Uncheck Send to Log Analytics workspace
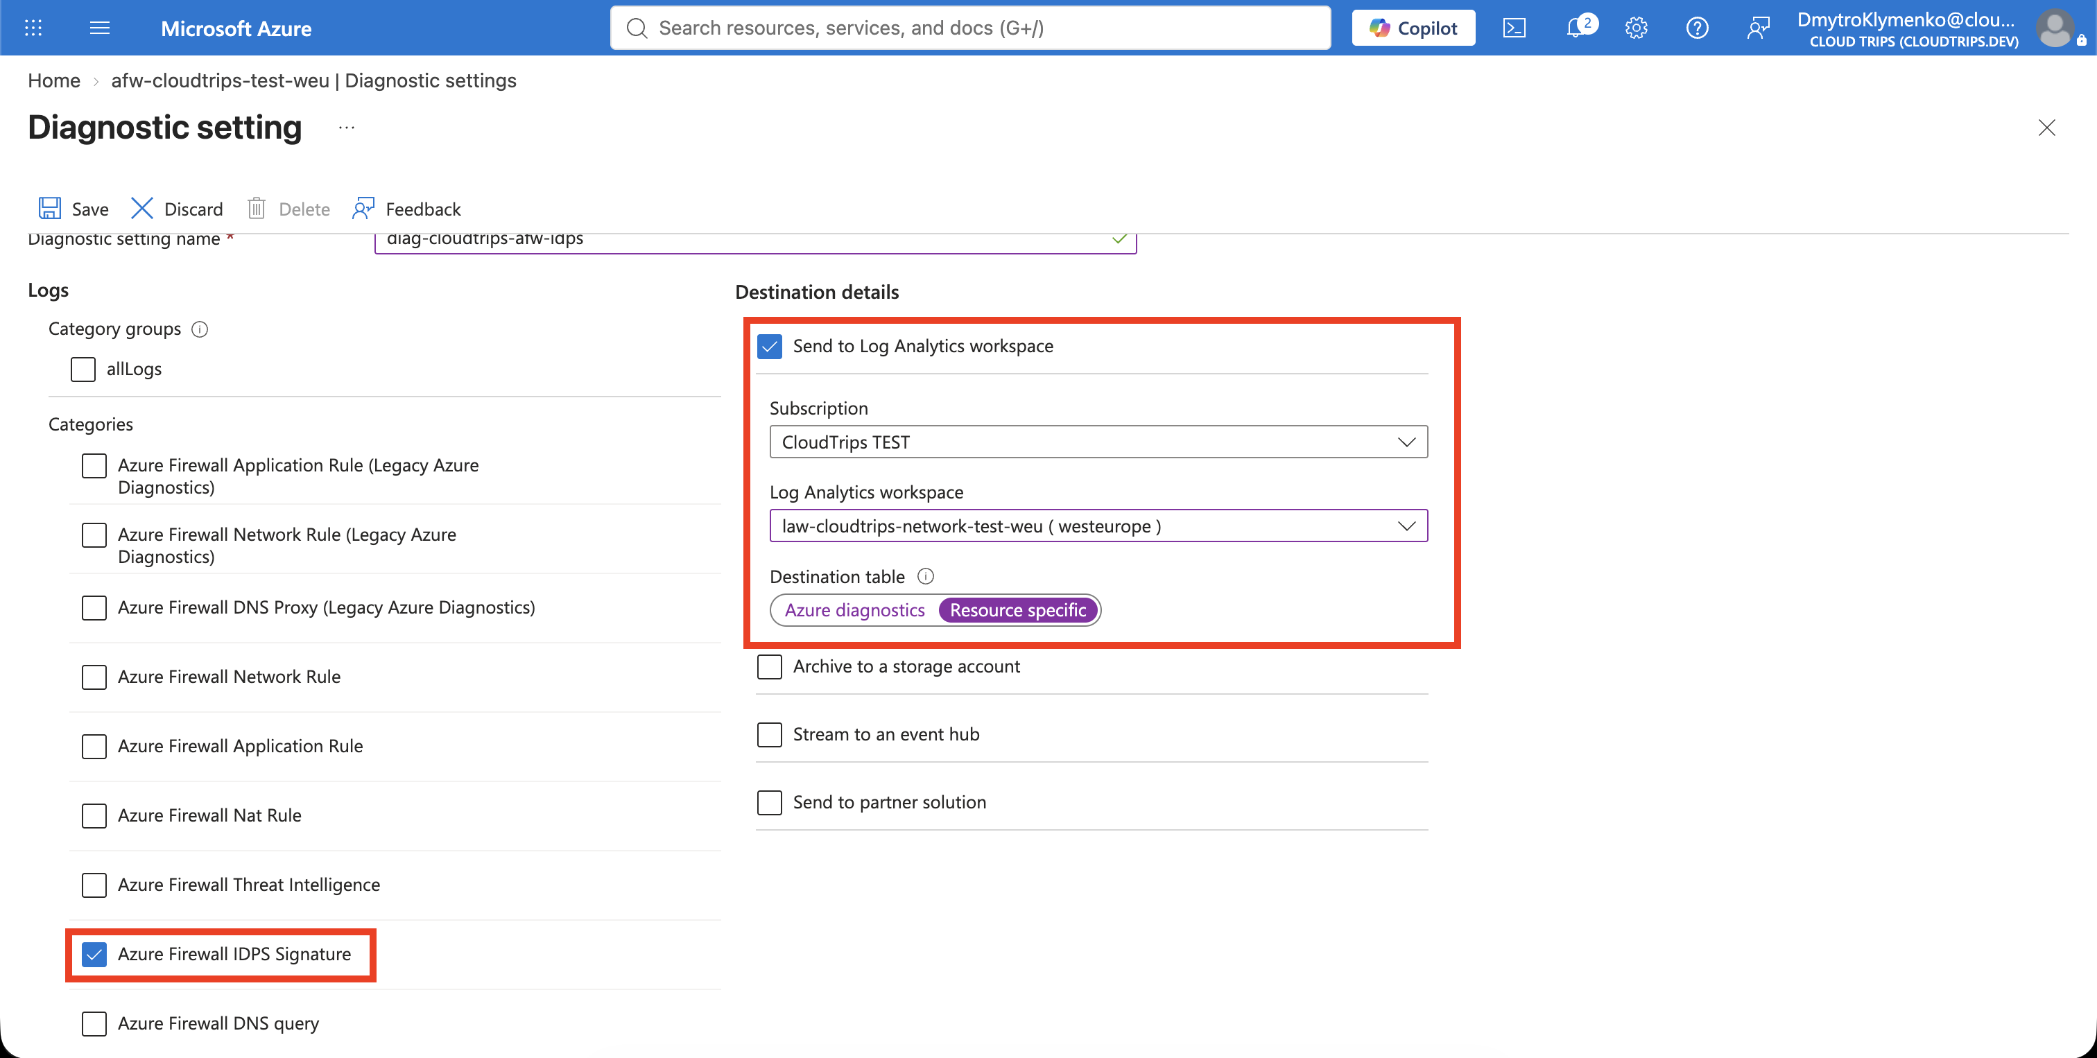The image size is (2097, 1058). pyautogui.click(x=769, y=347)
